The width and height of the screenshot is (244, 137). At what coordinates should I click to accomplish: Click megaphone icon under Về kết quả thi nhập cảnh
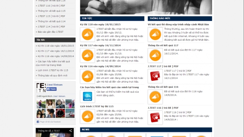pos(155,34)
